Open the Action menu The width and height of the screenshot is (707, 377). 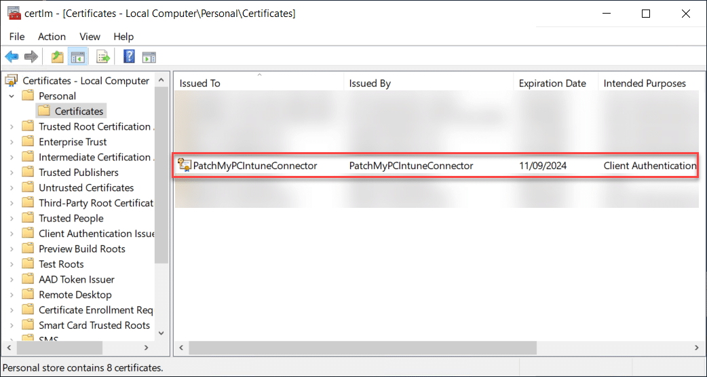click(x=52, y=37)
